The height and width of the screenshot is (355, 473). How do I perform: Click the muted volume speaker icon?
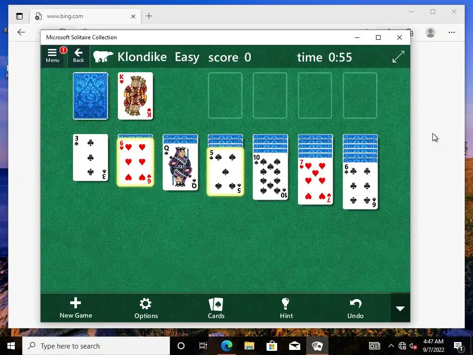(413, 346)
